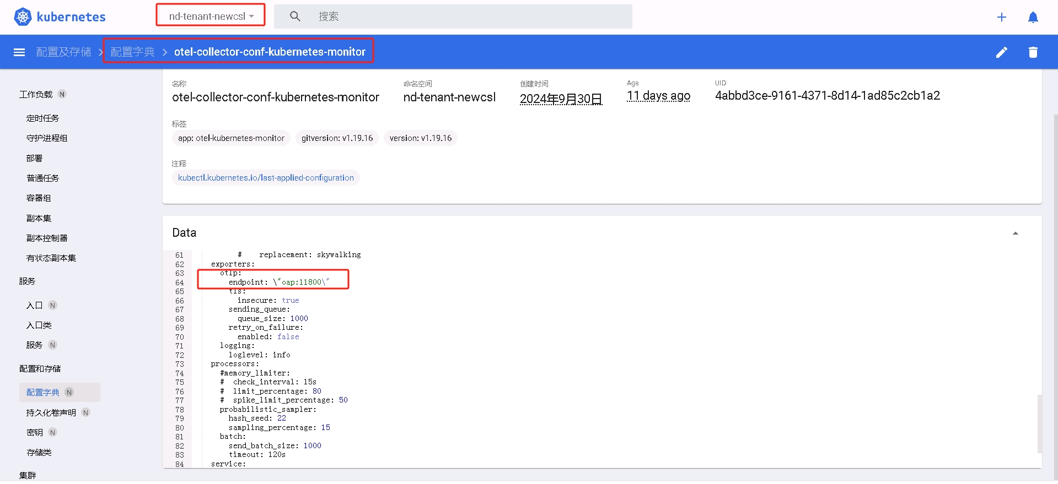Viewport: 1058px width, 484px height.
Task: Click the sampling_percentage: 15 line
Action: click(x=279, y=428)
